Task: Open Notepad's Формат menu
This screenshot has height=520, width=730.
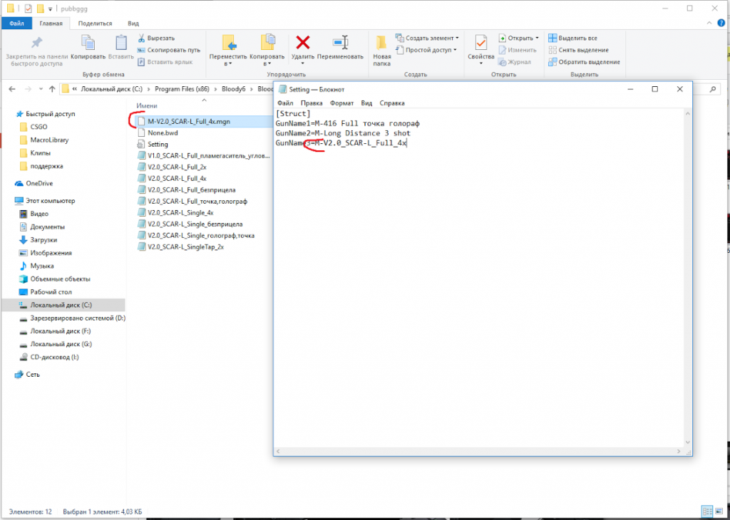Action: (x=341, y=103)
